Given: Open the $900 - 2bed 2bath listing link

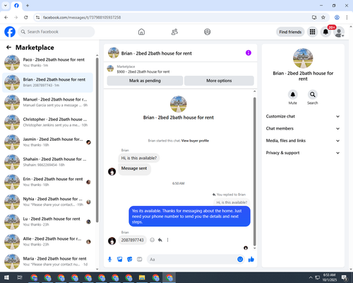Looking at the screenshot, I should (143, 71).
